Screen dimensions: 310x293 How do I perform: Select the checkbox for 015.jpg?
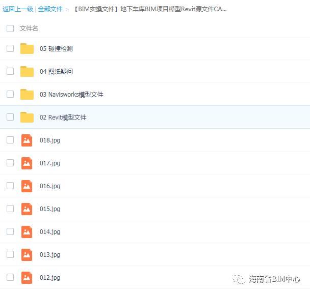point(10,209)
